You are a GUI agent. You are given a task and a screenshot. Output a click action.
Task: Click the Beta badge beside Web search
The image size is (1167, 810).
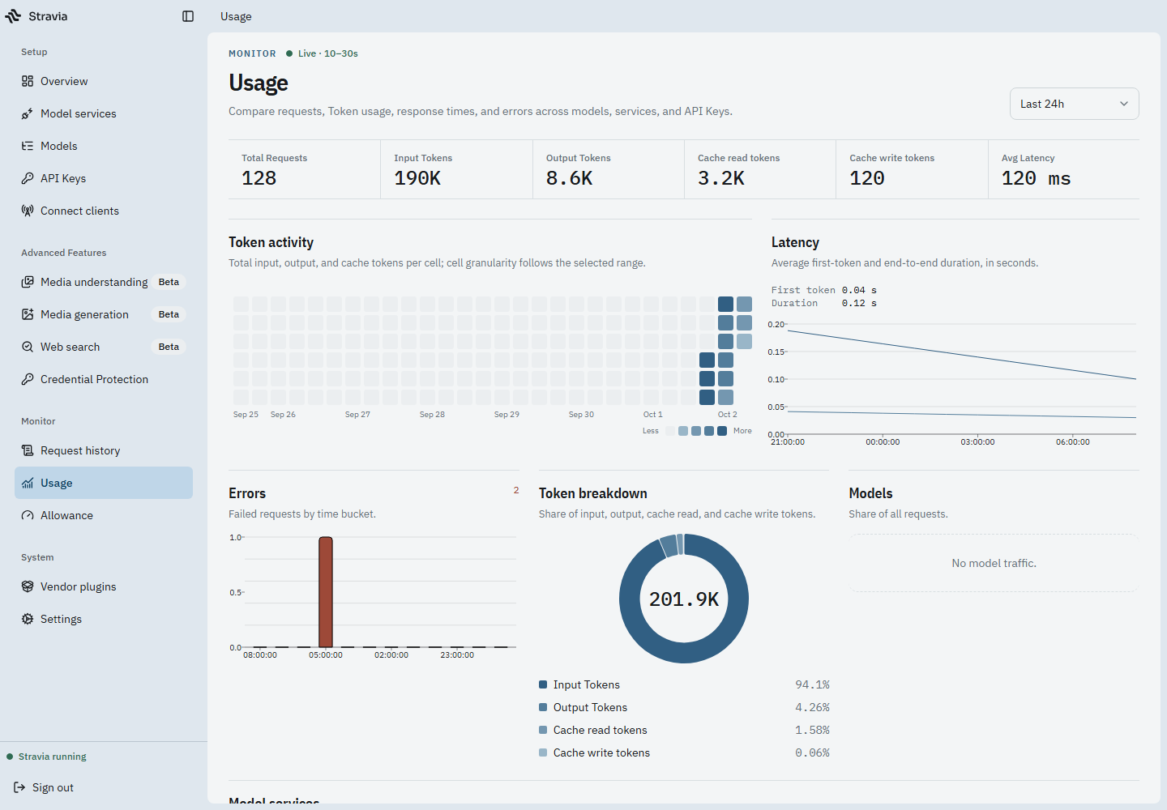pos(169,347)
